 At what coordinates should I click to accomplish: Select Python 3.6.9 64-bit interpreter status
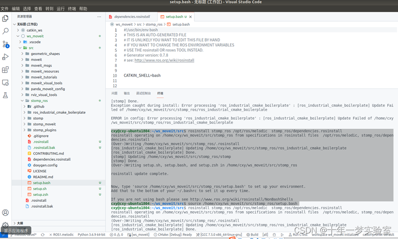tap(92, 235)
